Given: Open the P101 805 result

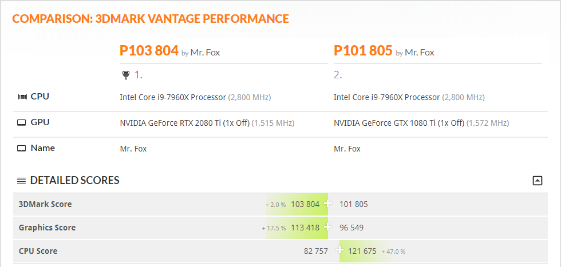Looking at the screenshot, I should click(363, 51).
